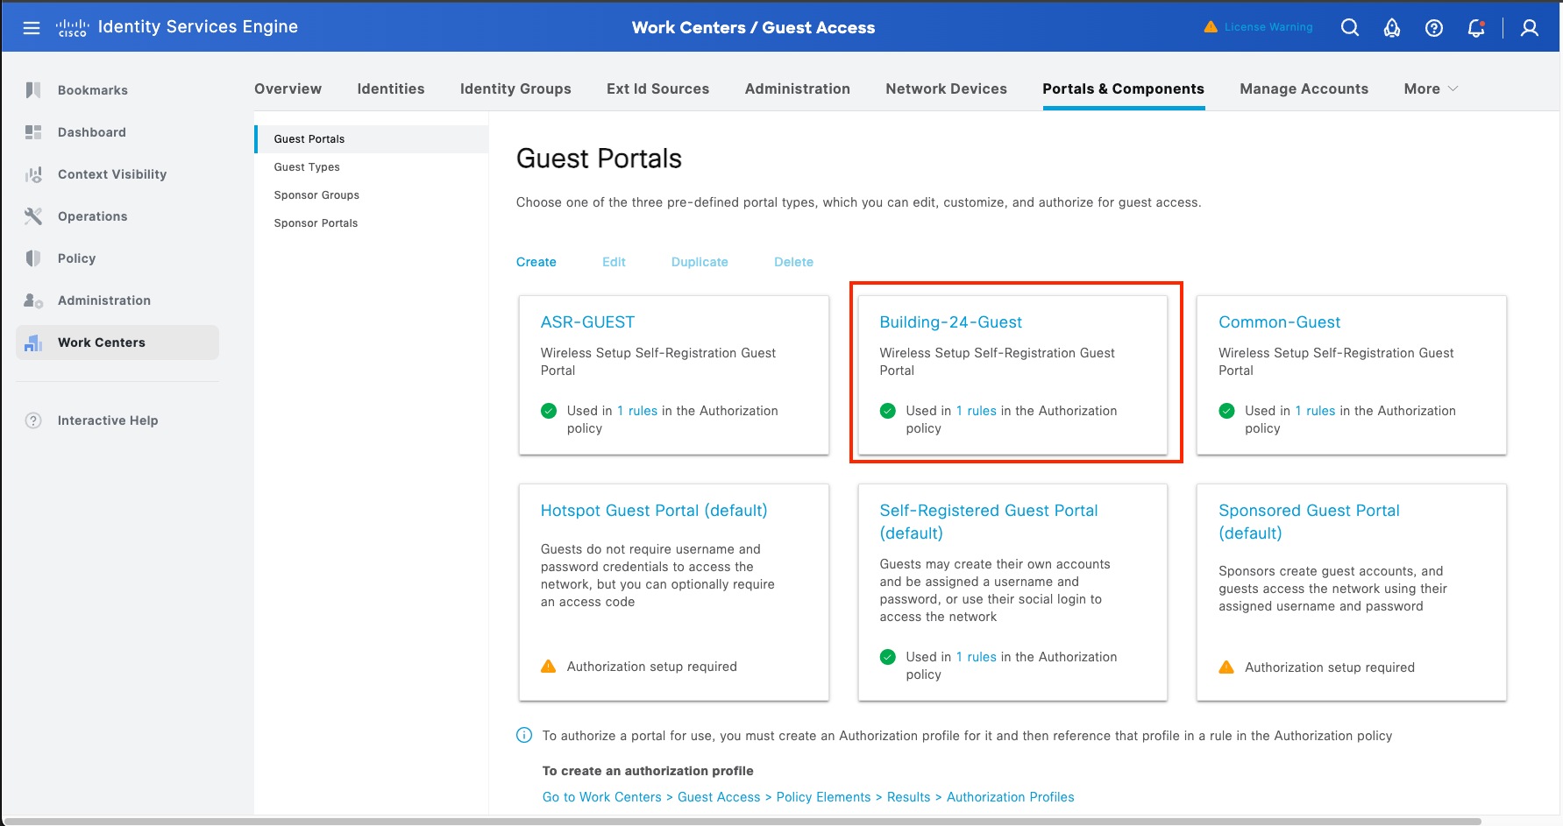The image size is (1563, 826).
Task: Open the Identity Groups tab
Action: point(515,88)
